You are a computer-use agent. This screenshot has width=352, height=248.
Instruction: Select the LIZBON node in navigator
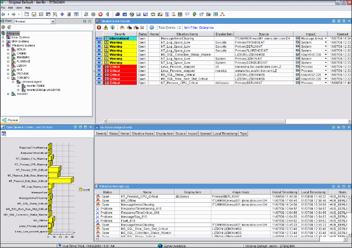coord(21,65)
